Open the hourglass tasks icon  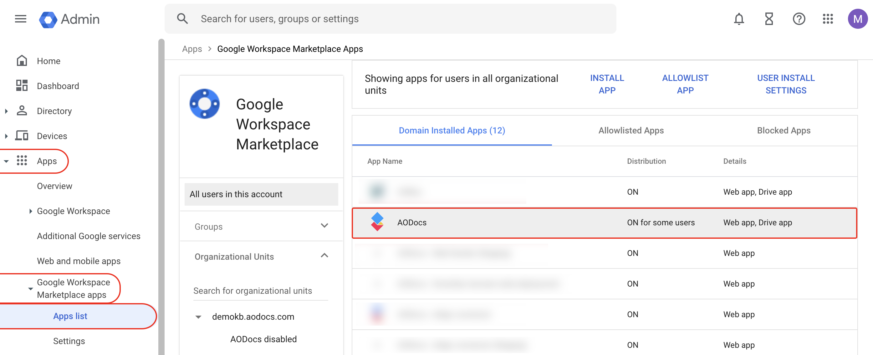(x=768, y=19)
